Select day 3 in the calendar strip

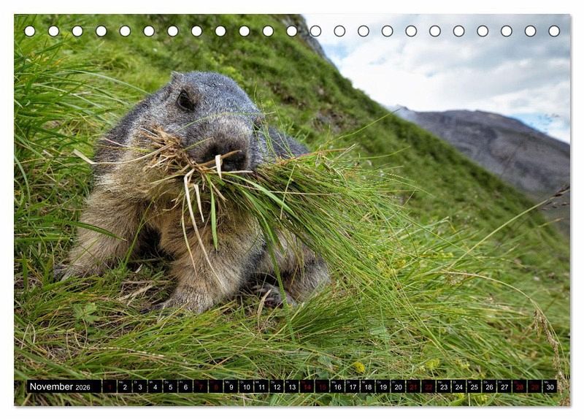140,387
